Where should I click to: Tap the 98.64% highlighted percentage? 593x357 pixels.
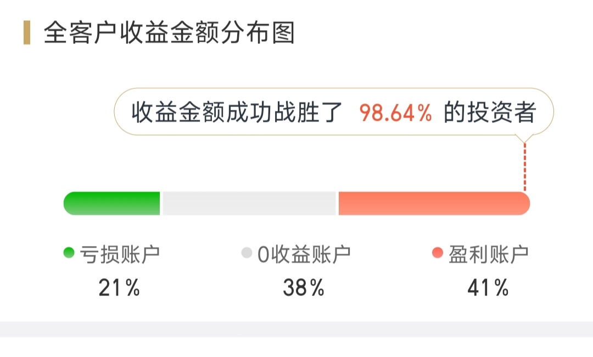pyautogui.click(x=395, y=113)
